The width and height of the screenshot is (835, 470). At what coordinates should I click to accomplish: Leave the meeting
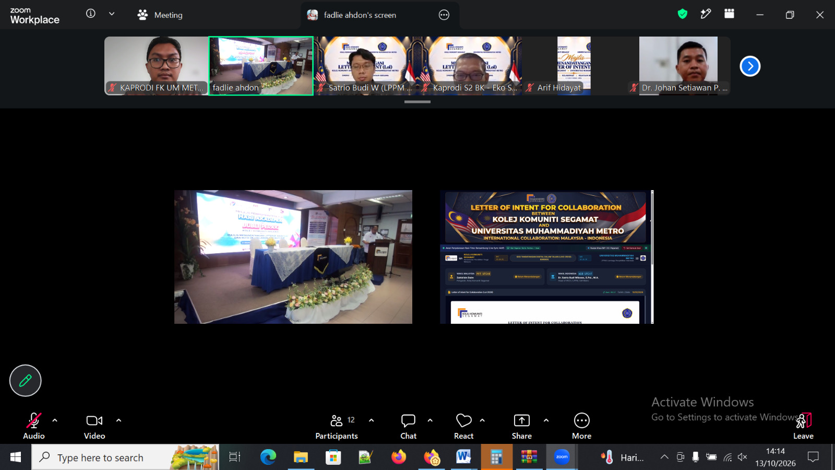click(804, 426)
